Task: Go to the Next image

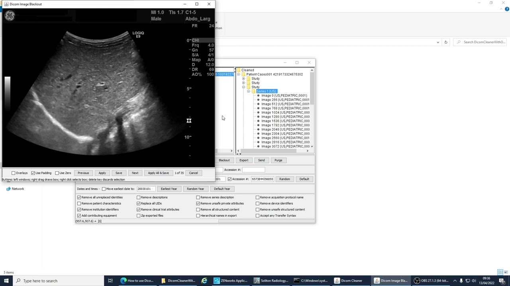Action: (135, 173)
